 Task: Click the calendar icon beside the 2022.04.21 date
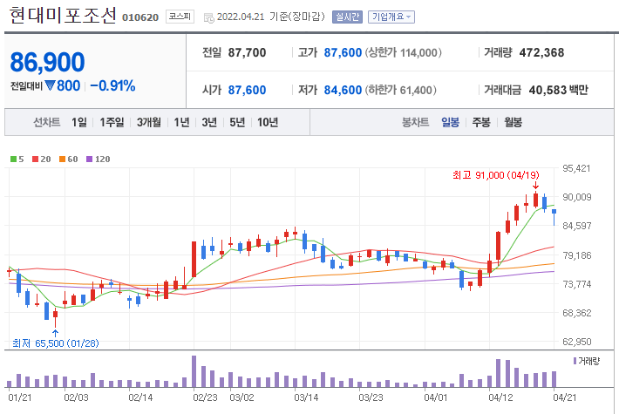click(x=209, y=17)
